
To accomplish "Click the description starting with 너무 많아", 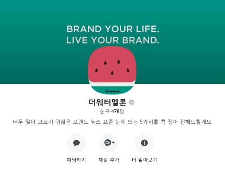I will tap(112, 122).
